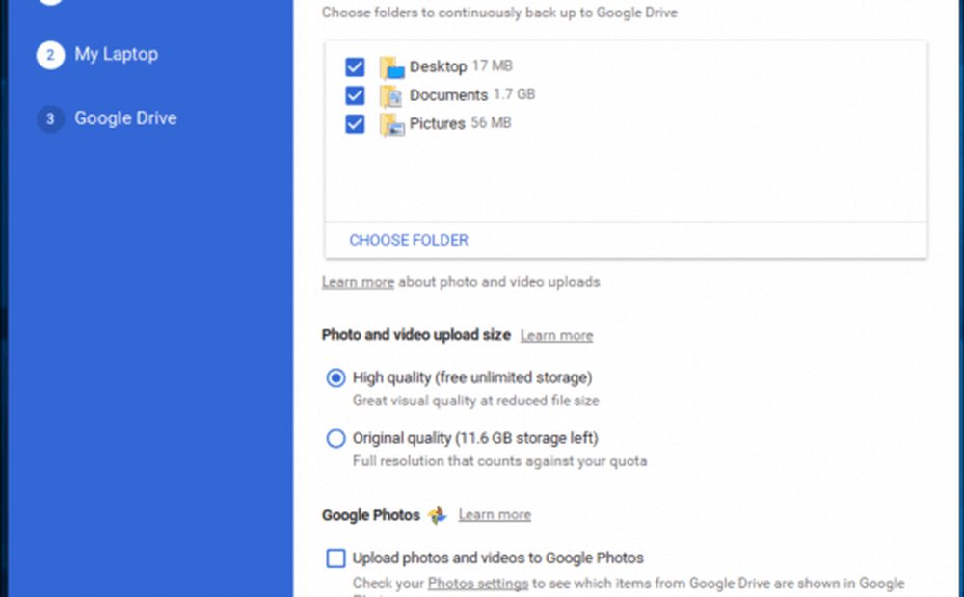
Task: Open Learn more about photo and video uploads
Action: 358,282
